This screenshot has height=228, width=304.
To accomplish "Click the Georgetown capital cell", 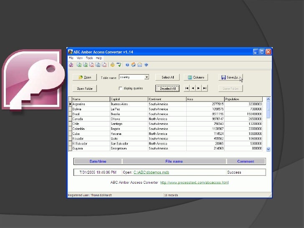I will click(129, 148).
